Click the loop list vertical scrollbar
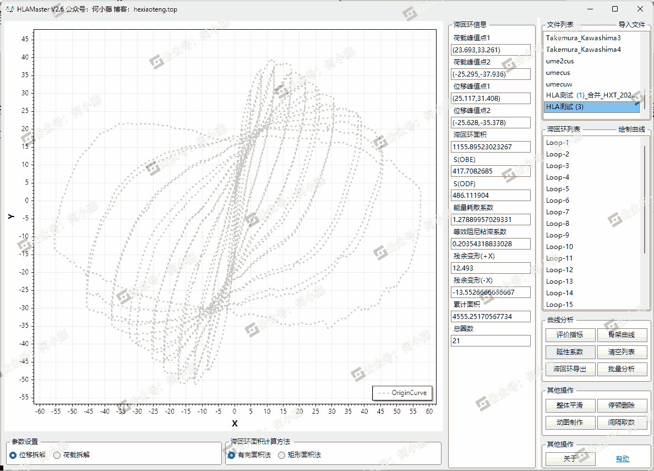The height and width of the screenshot is (471, 654). pos(645,198)
